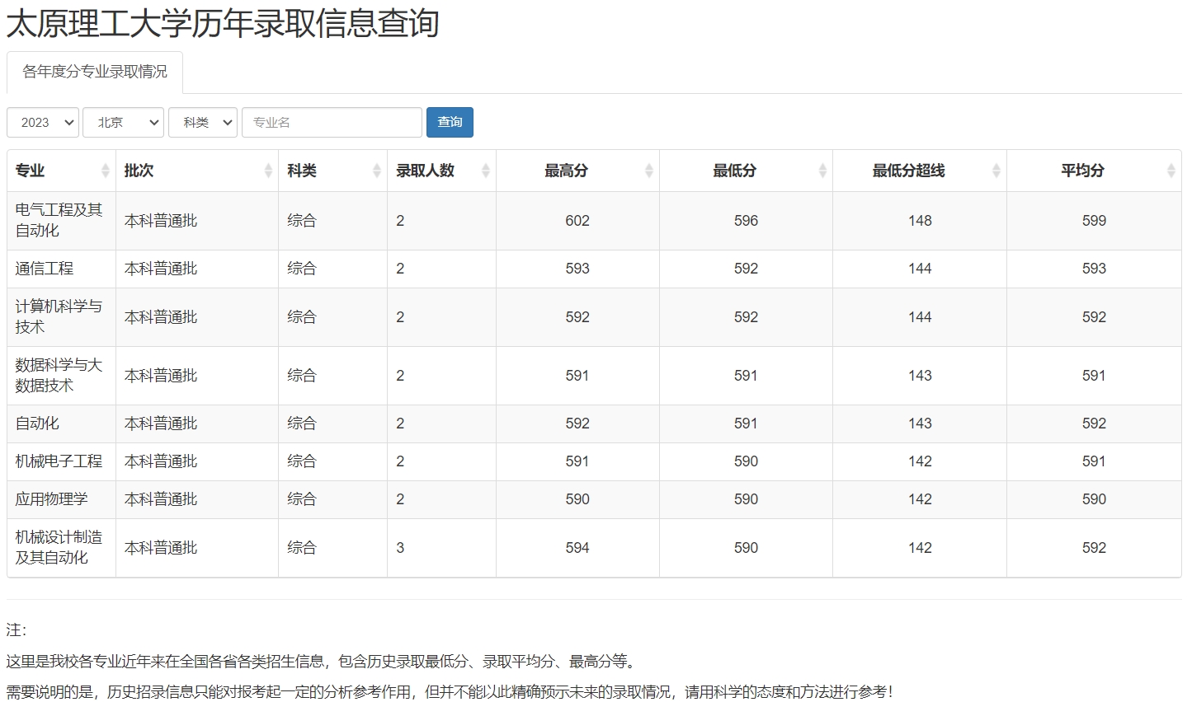Click the 最低分 column header text

click(x=734, y=171)
